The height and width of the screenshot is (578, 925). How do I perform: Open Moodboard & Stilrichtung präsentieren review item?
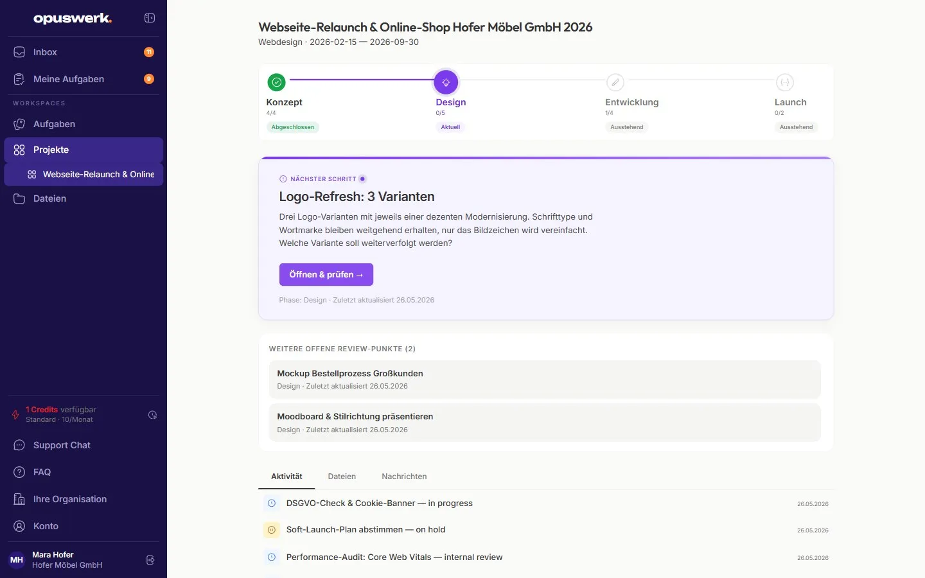[x=545, y=423]
